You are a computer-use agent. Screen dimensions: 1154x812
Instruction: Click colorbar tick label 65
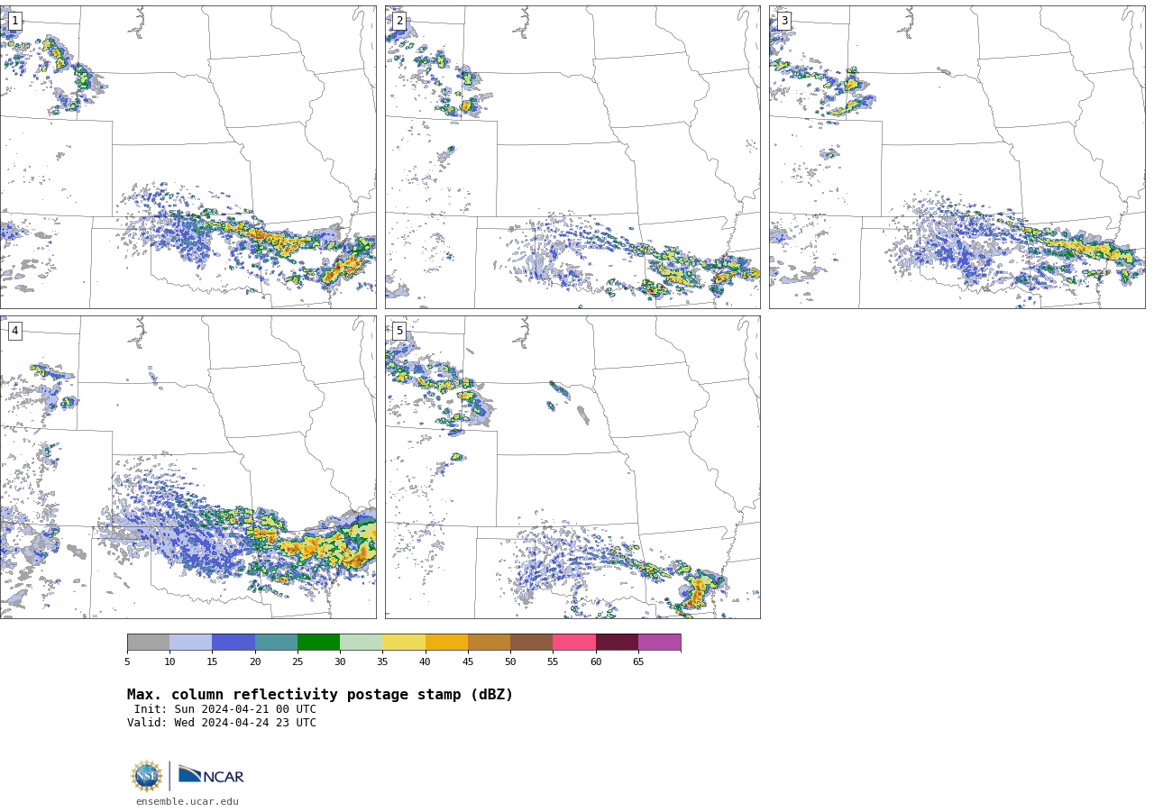pos(638,662)
